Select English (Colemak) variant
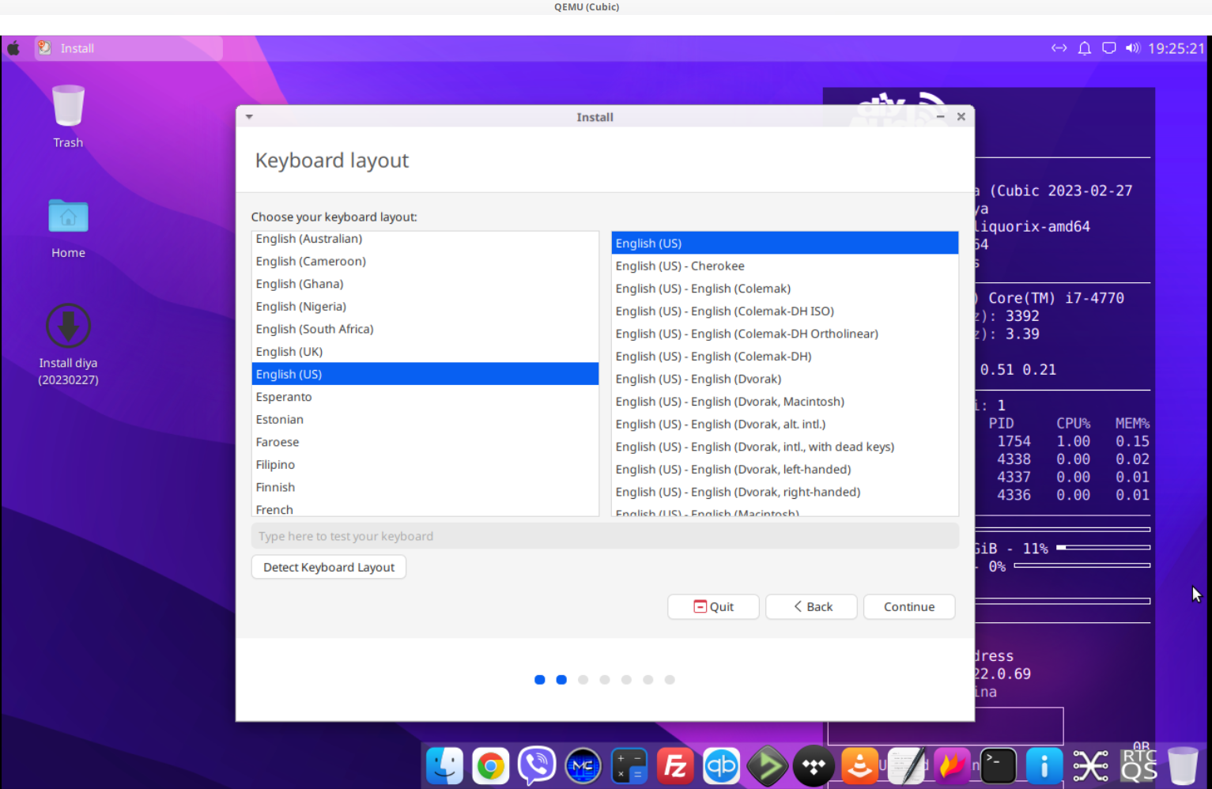The width and height of the screenshot is (1212, 789). [x=785, y=289]
